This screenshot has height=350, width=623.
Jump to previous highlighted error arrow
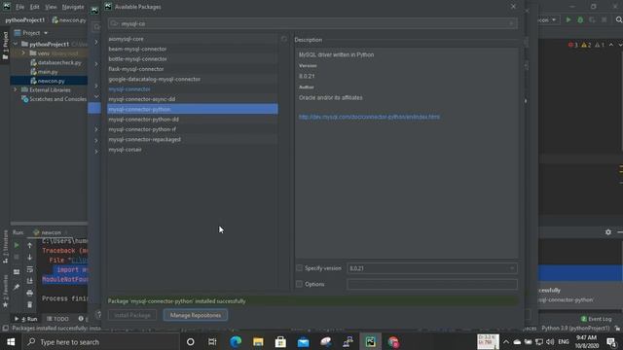tap(611, 45)
